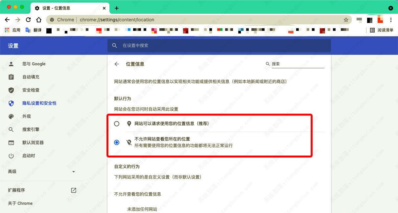Toggle the bookmark star in address bar
Screen dimensions: 398x213
346,20
